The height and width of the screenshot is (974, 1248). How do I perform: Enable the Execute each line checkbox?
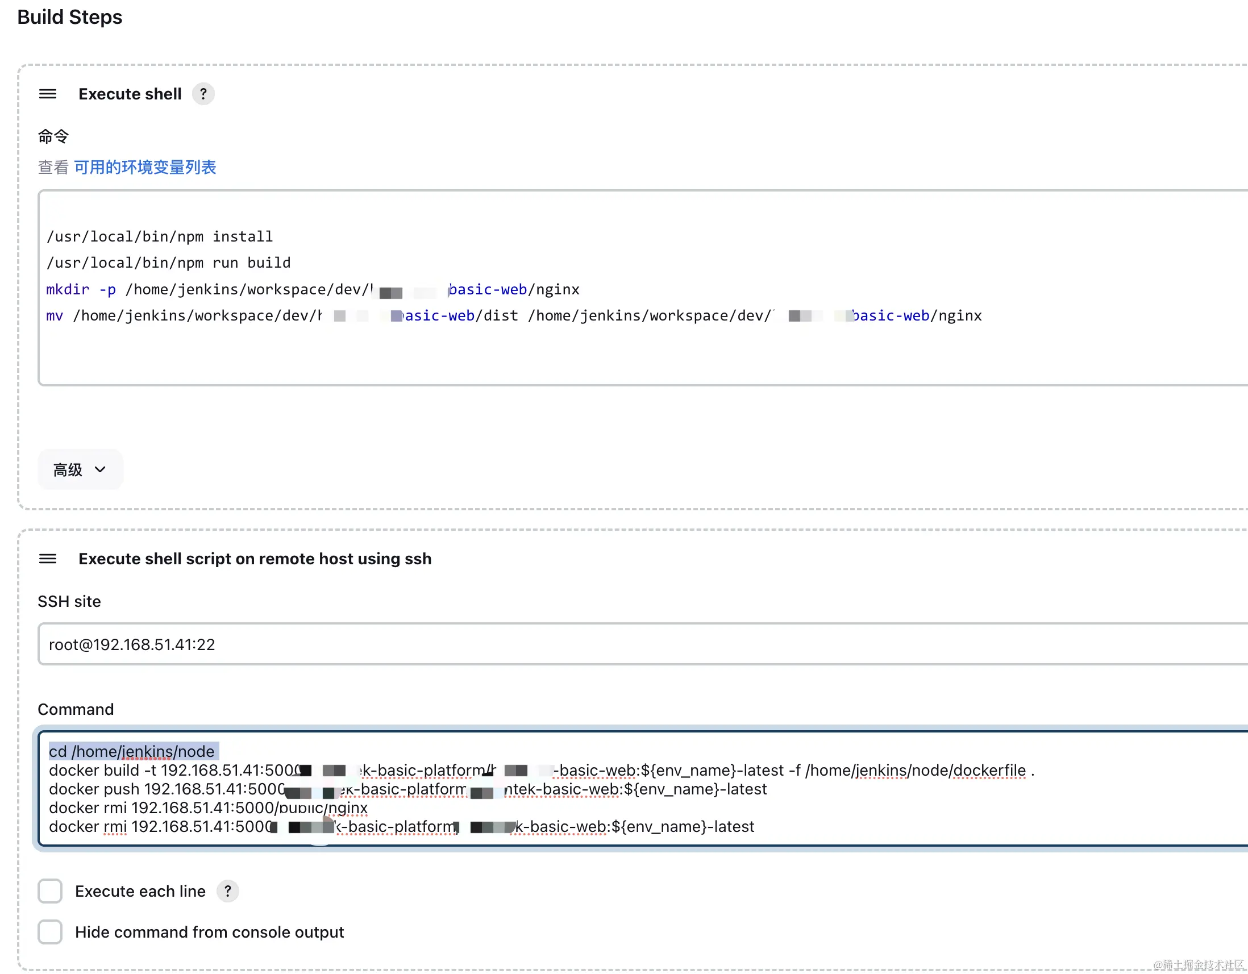coord(50,891)
